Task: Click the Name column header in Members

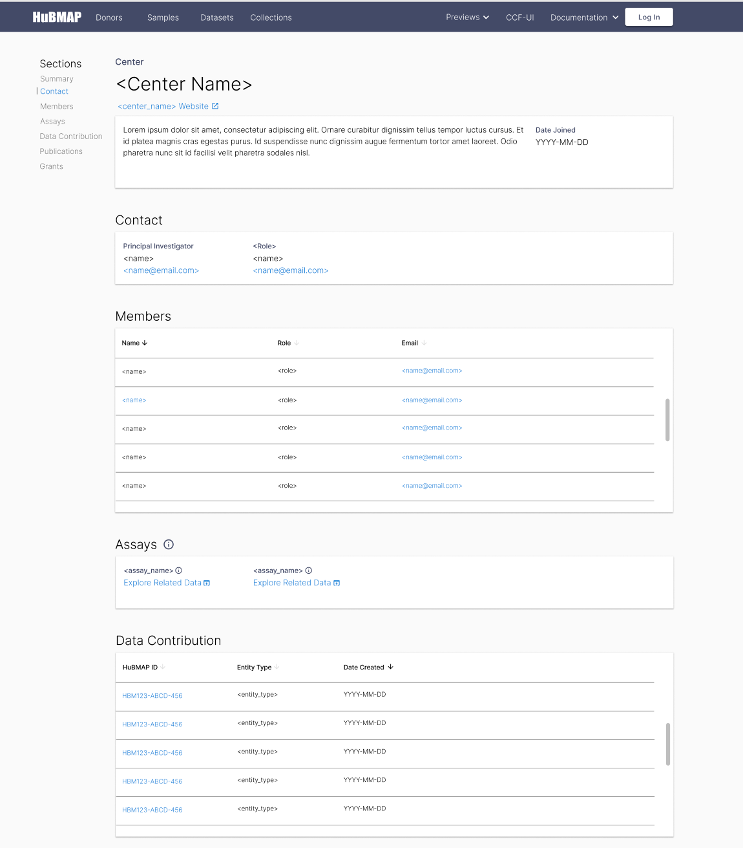Action: (131, 343)
